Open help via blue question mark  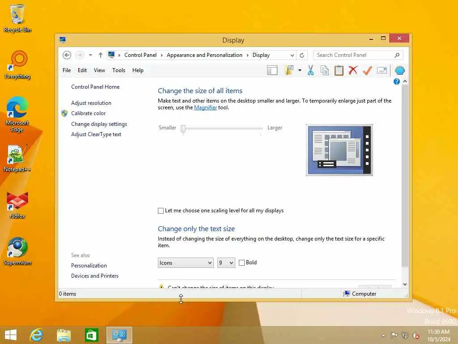tap(396, 82)
